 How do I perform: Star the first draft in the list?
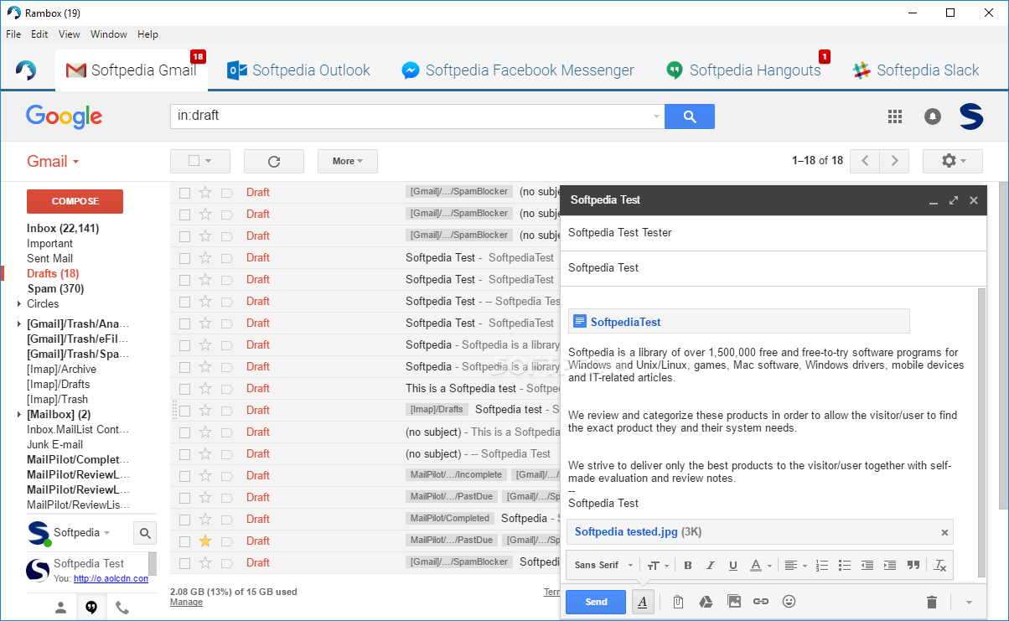(205, 193)
